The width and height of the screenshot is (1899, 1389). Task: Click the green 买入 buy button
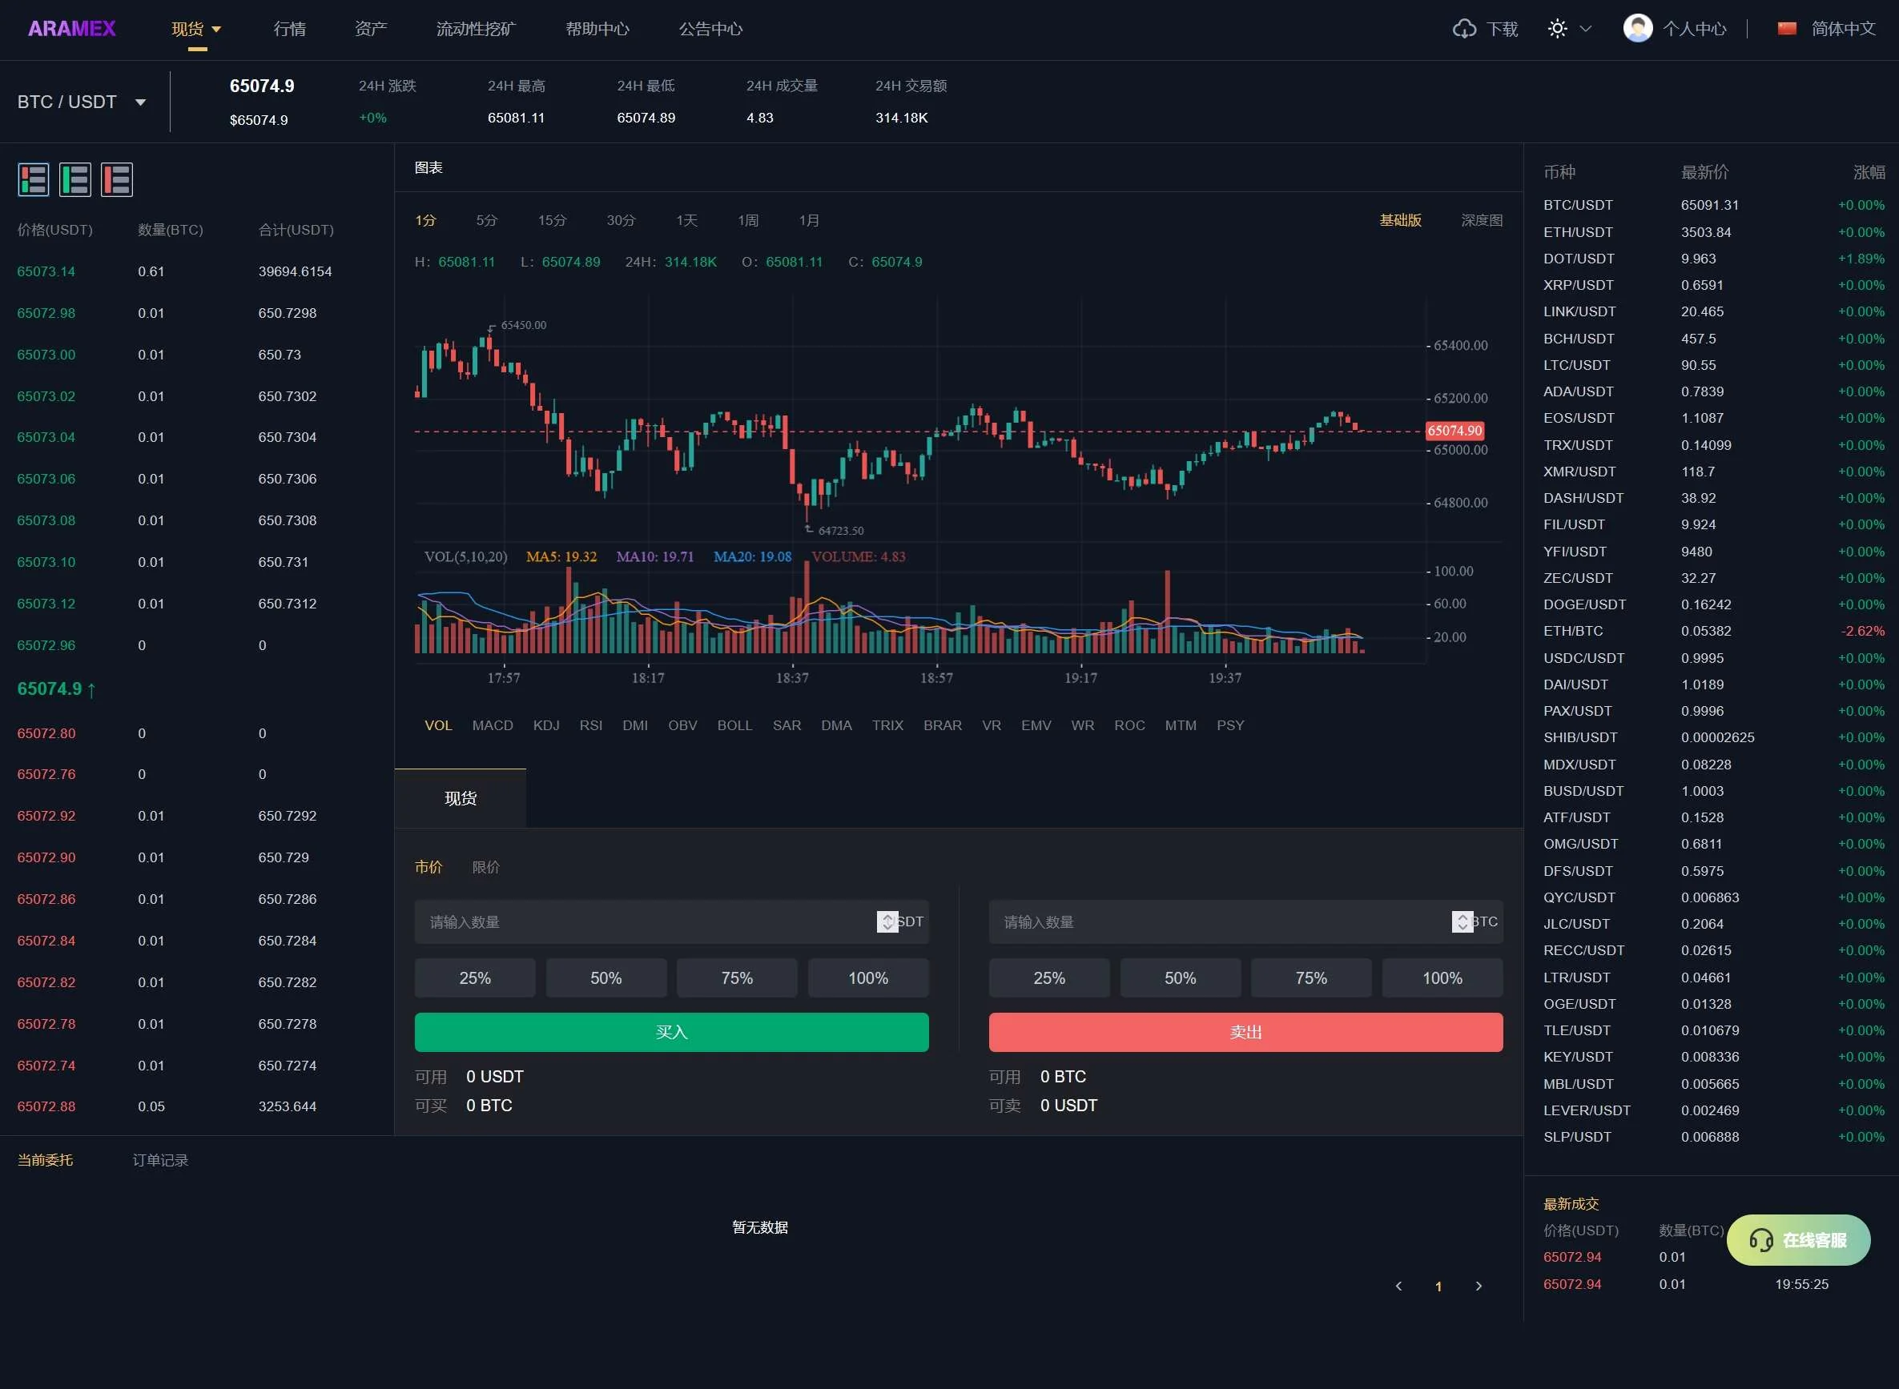[671, 1033]
